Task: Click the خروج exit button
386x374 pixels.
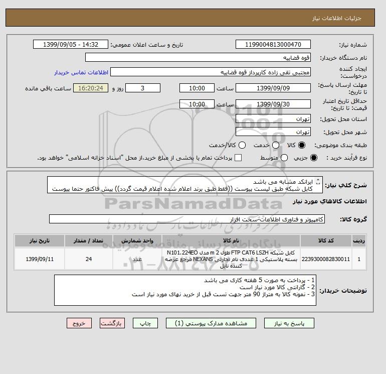Action: point(79,323)
